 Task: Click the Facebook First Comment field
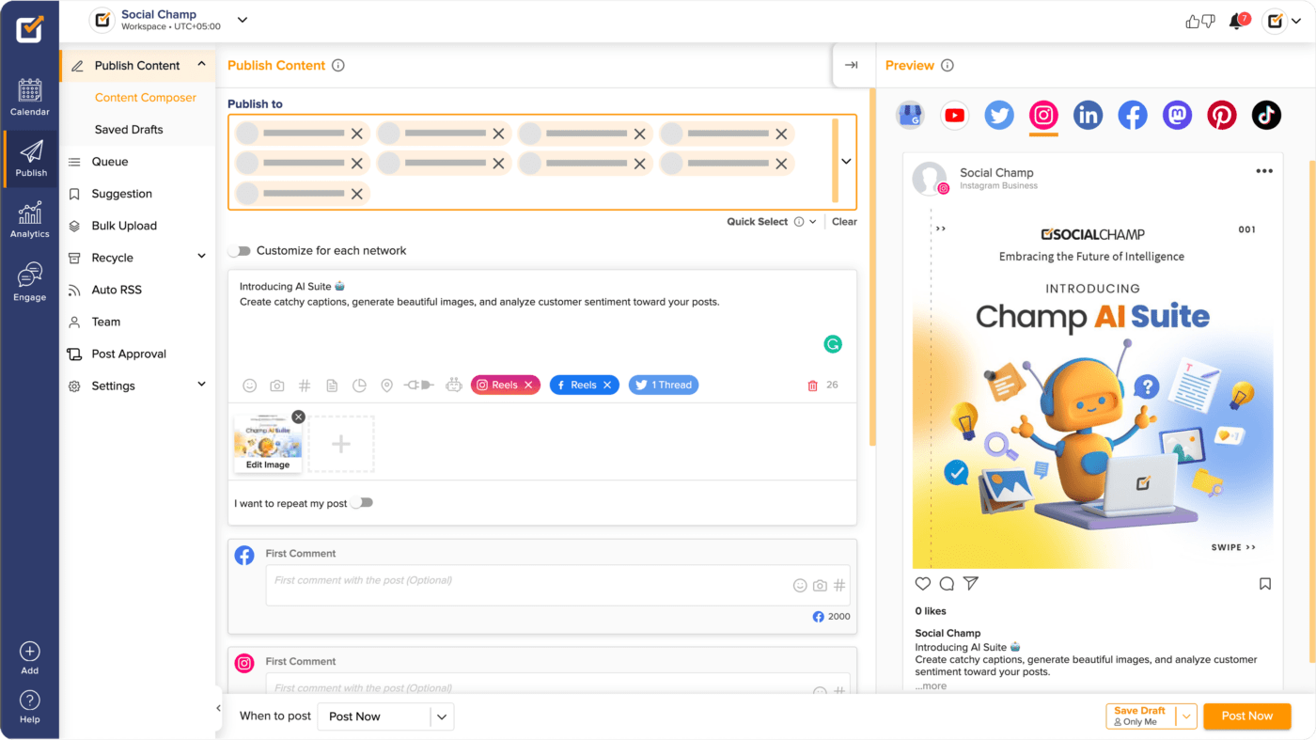pos(557,585)
